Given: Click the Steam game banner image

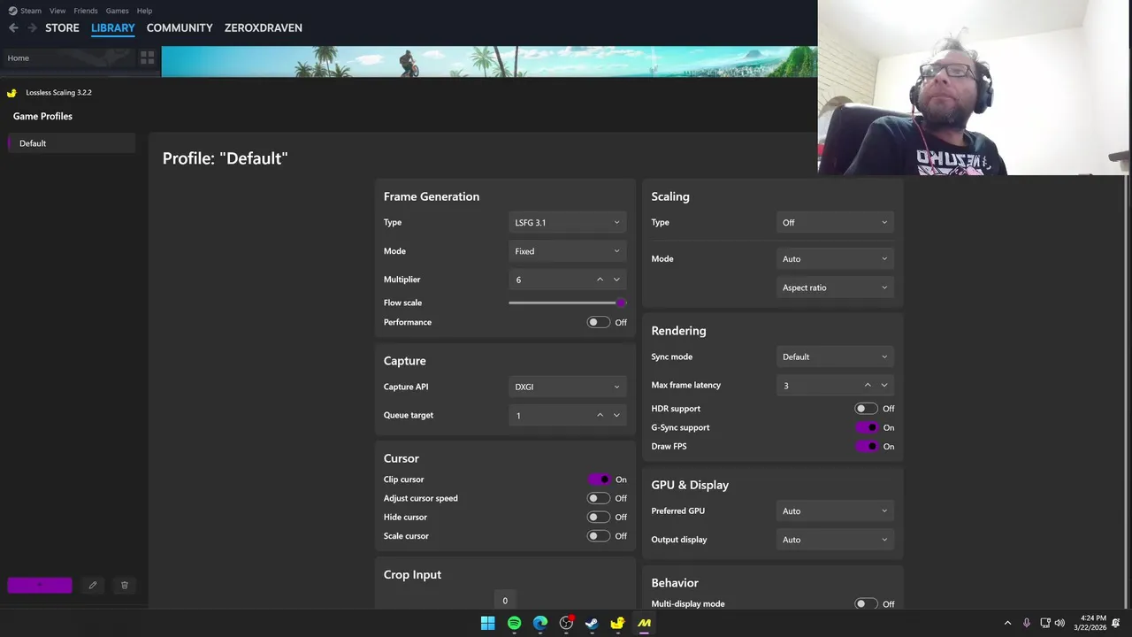Looking at the screenshot, I should [489, 62].
